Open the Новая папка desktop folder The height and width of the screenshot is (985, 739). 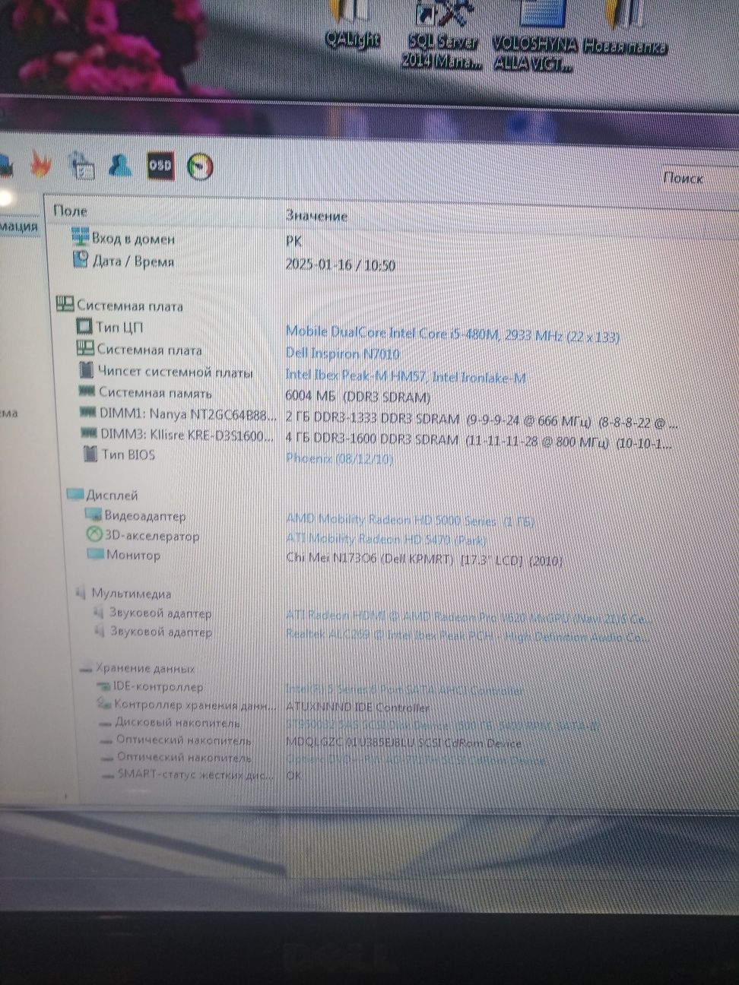(625, 28)
